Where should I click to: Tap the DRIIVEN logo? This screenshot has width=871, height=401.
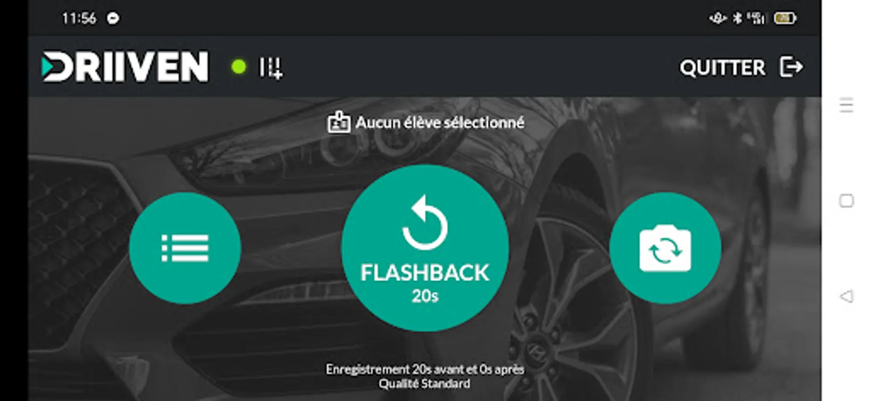(125, 67)
